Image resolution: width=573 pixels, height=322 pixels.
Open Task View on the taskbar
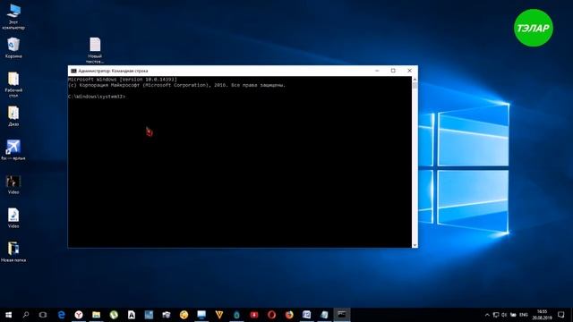coord(43,315)
